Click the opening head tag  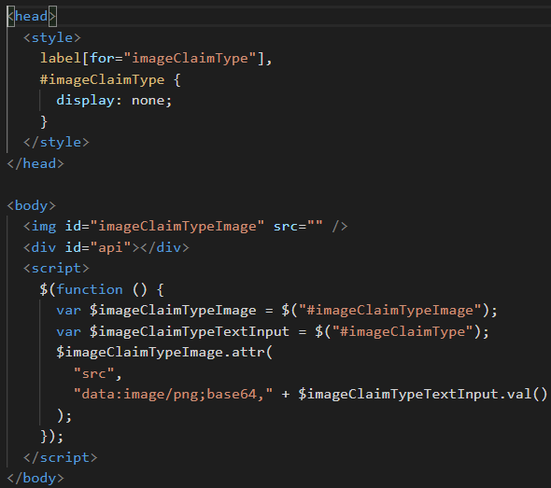(32, 16)
